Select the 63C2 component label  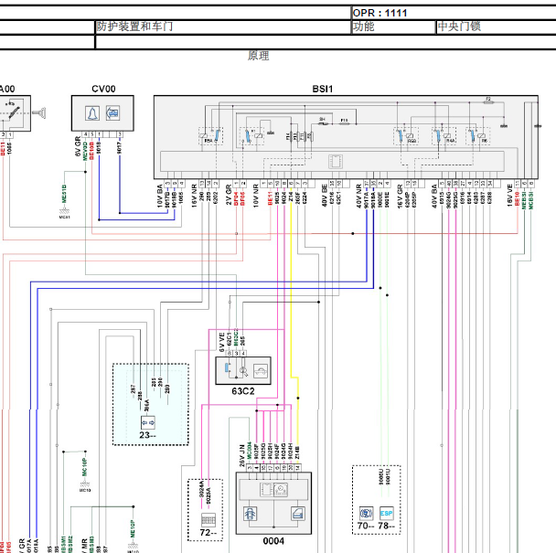(x=243, y=391)
